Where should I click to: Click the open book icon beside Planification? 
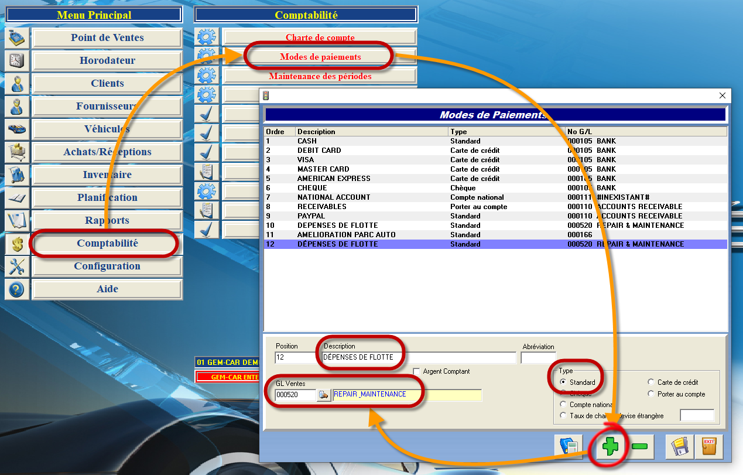click(16, 197)
